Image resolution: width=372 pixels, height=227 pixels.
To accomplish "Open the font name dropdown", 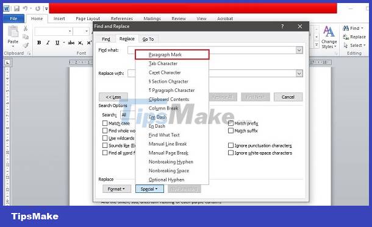I will tap(70, 31).
